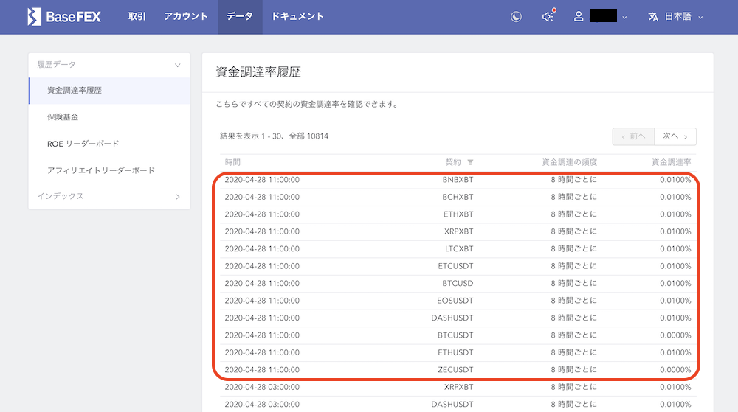738x412 pixels.
Task: Open アフィリエイトリーダーボード from sidebar
Action: (100, 170)
